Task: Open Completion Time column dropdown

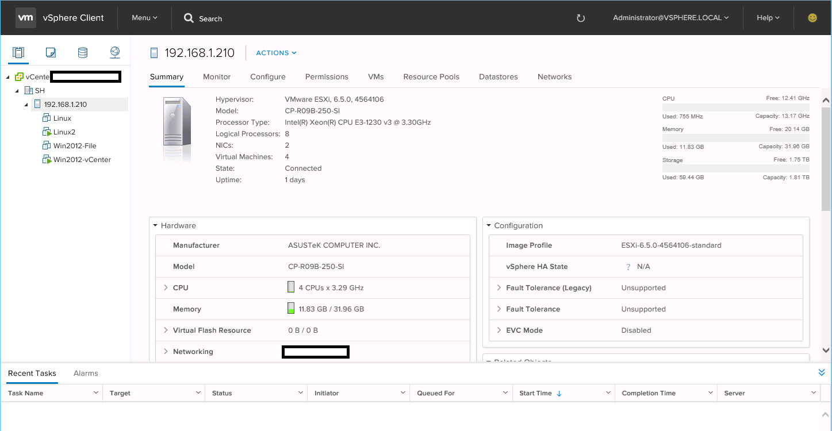Action: click(711, 393)
